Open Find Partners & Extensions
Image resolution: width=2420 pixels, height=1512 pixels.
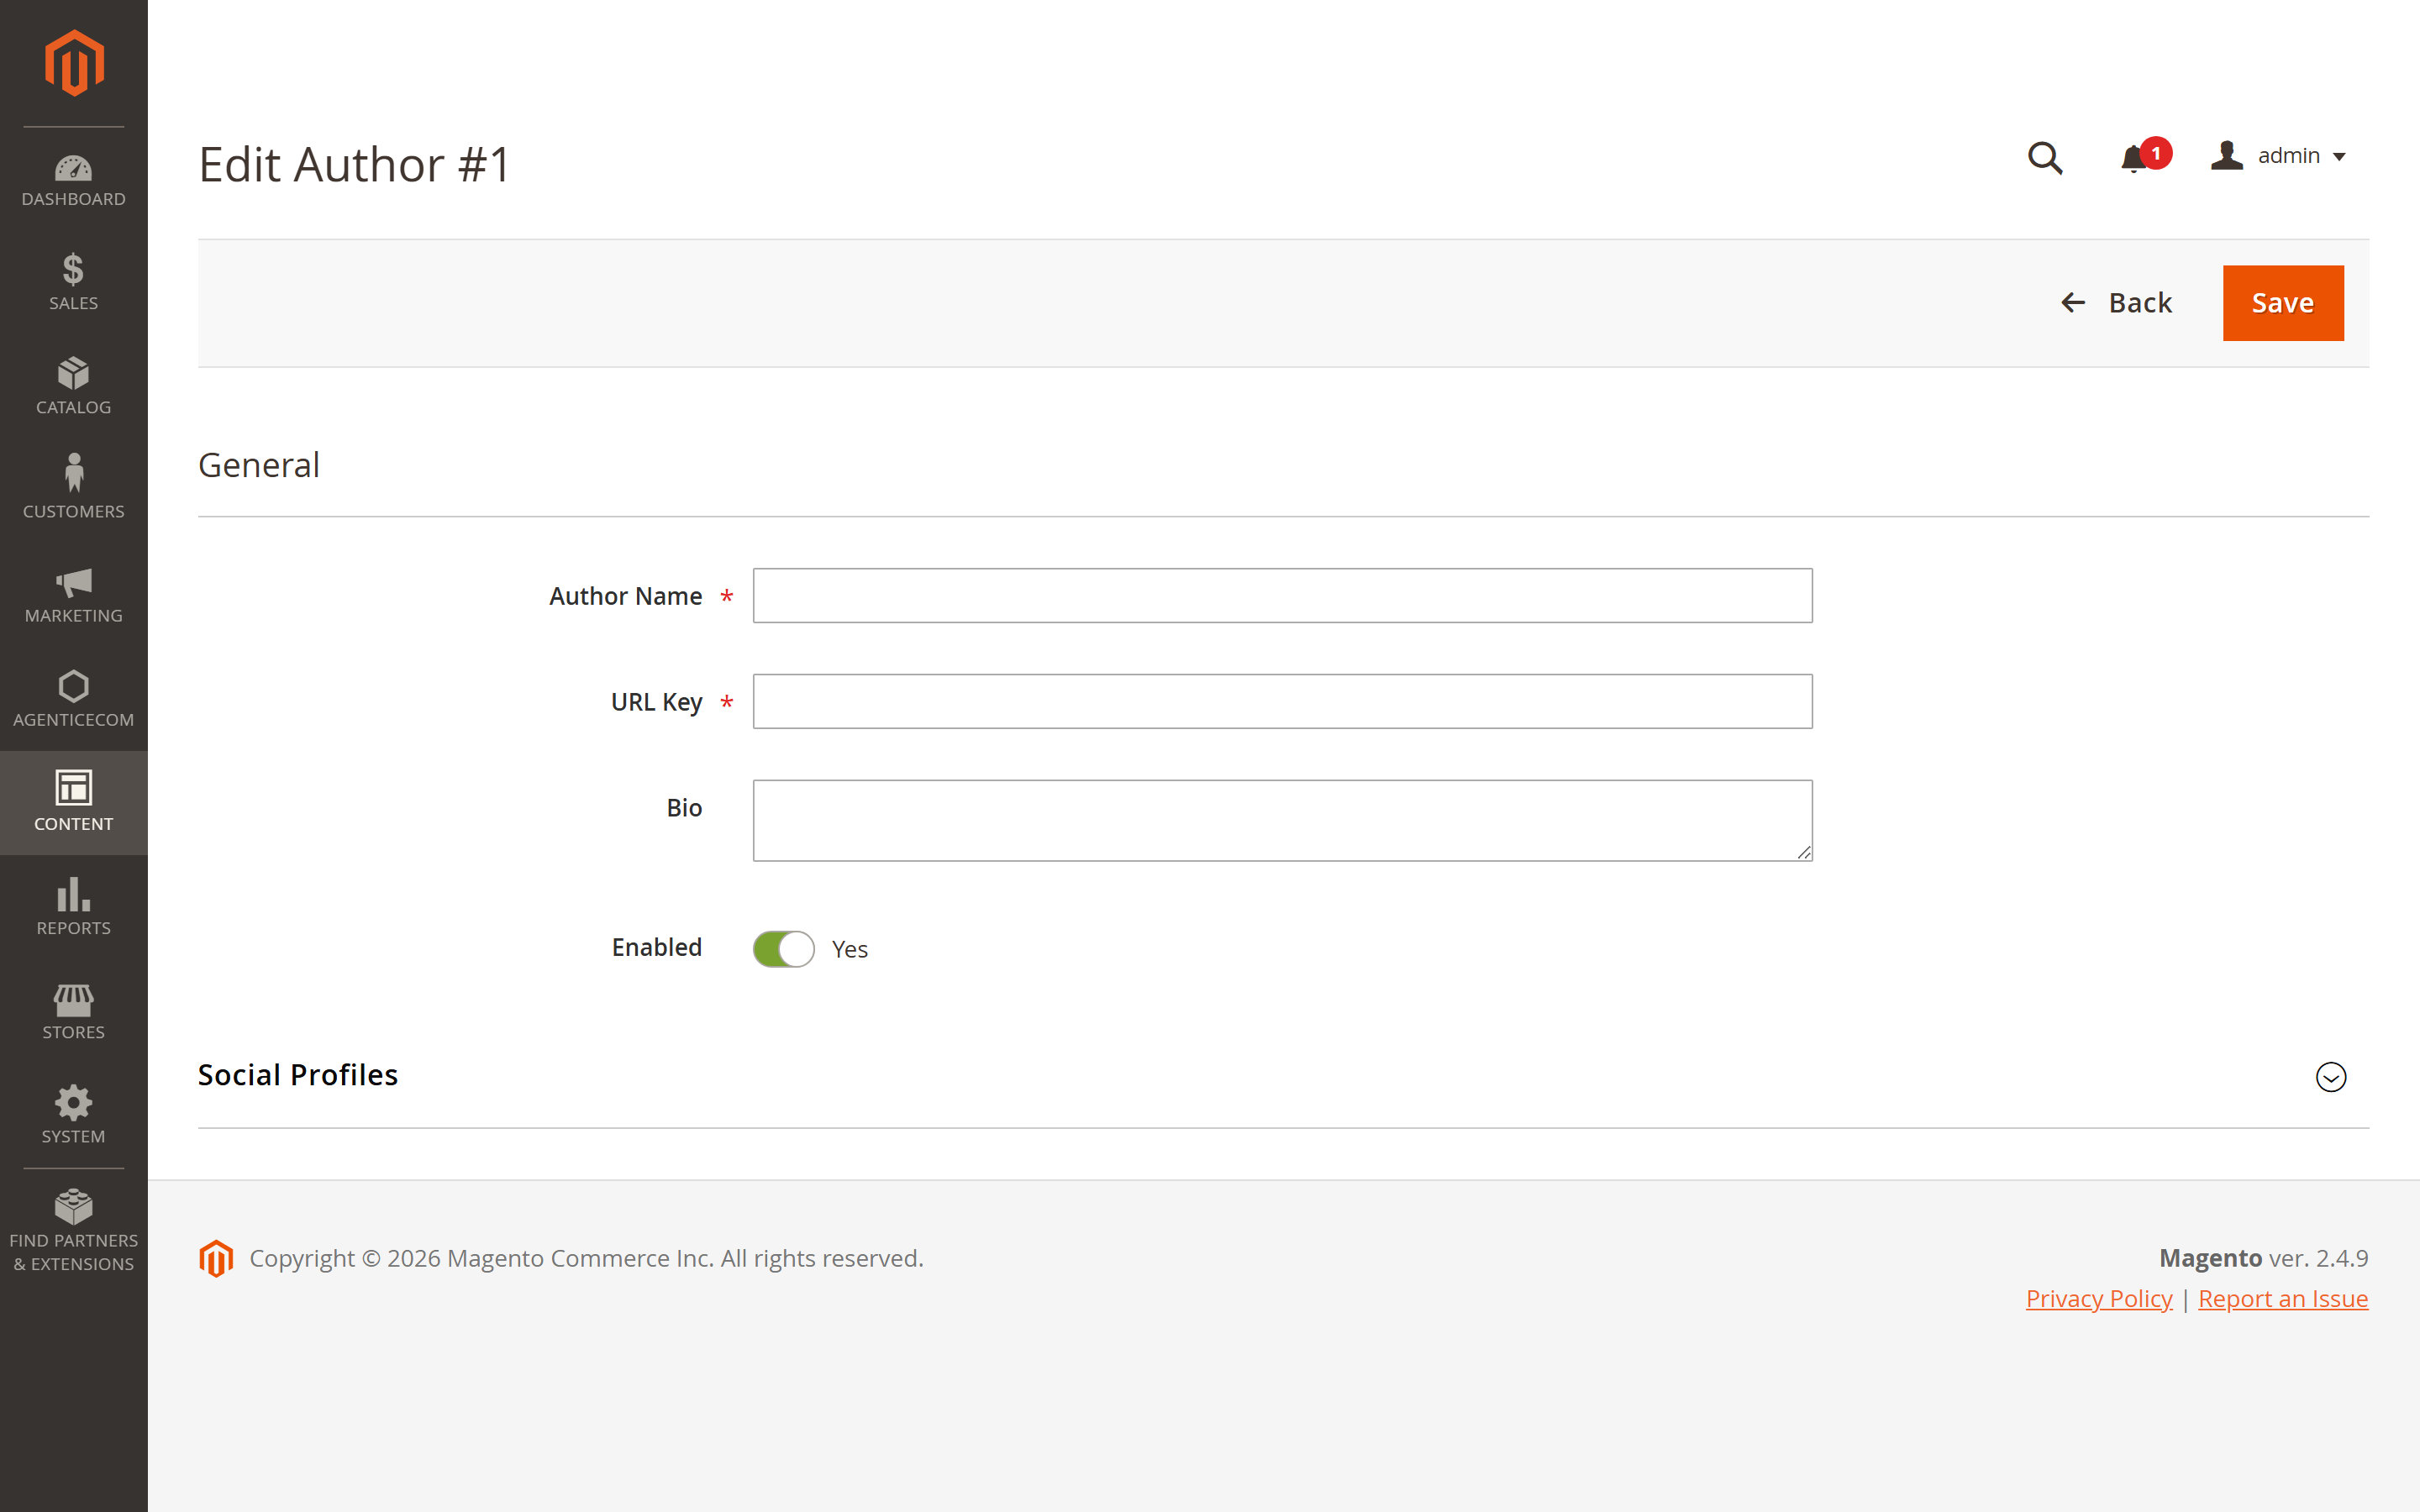coord(74,1230)
